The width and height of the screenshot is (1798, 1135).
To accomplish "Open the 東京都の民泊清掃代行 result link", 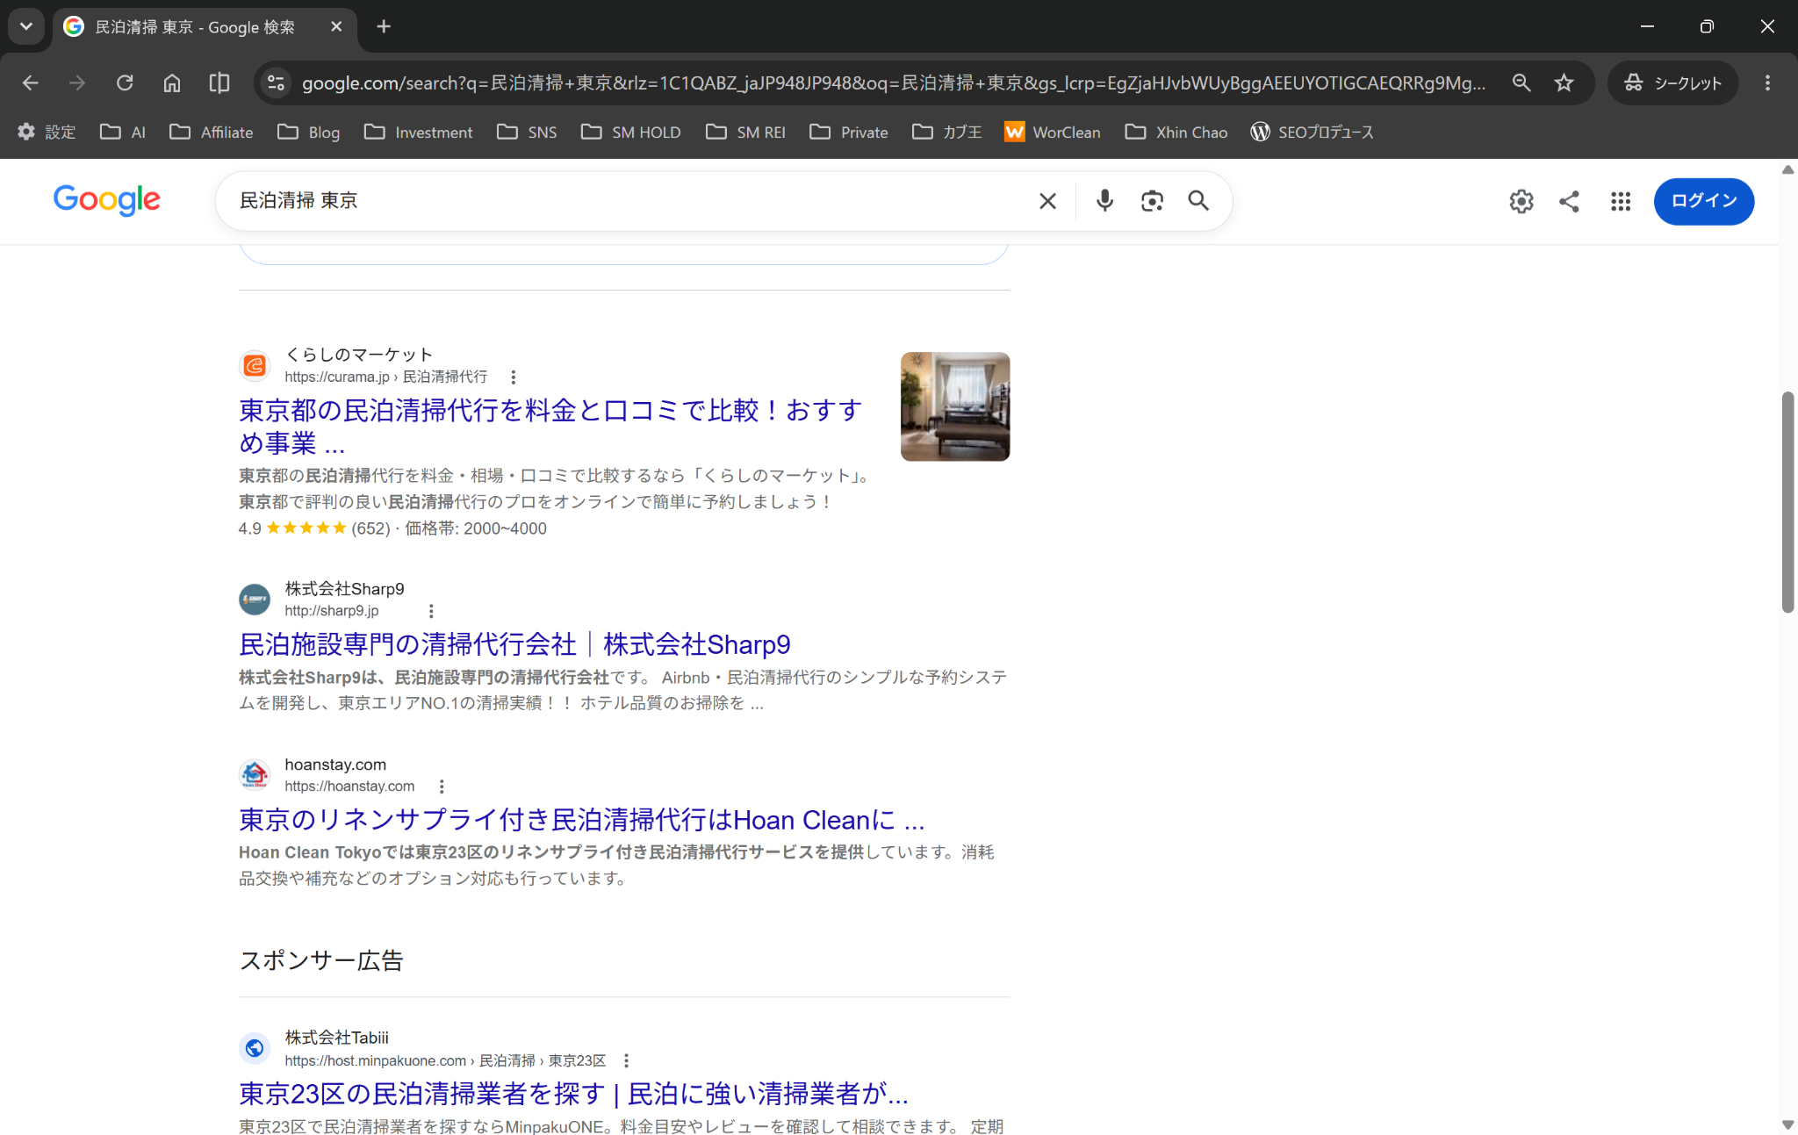I will (550, 427).
